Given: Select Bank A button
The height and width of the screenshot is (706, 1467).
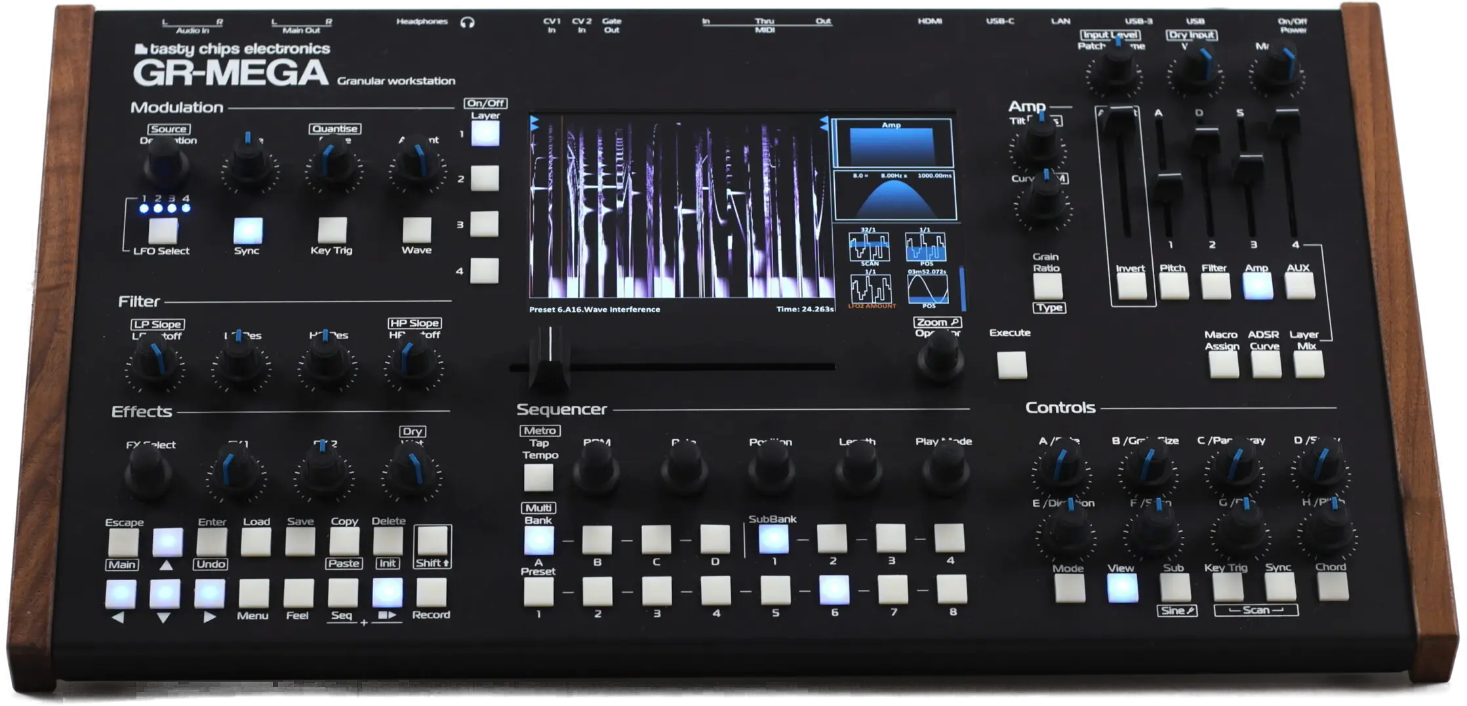Looking at the screenshot, I should click(538, 541).
